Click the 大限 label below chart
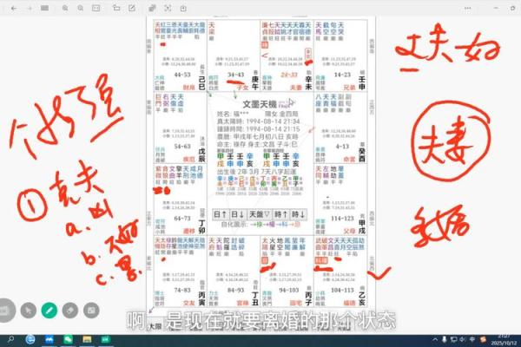Image resolution: width=521 pixels, height=347 pixels. tap(155, 326)
